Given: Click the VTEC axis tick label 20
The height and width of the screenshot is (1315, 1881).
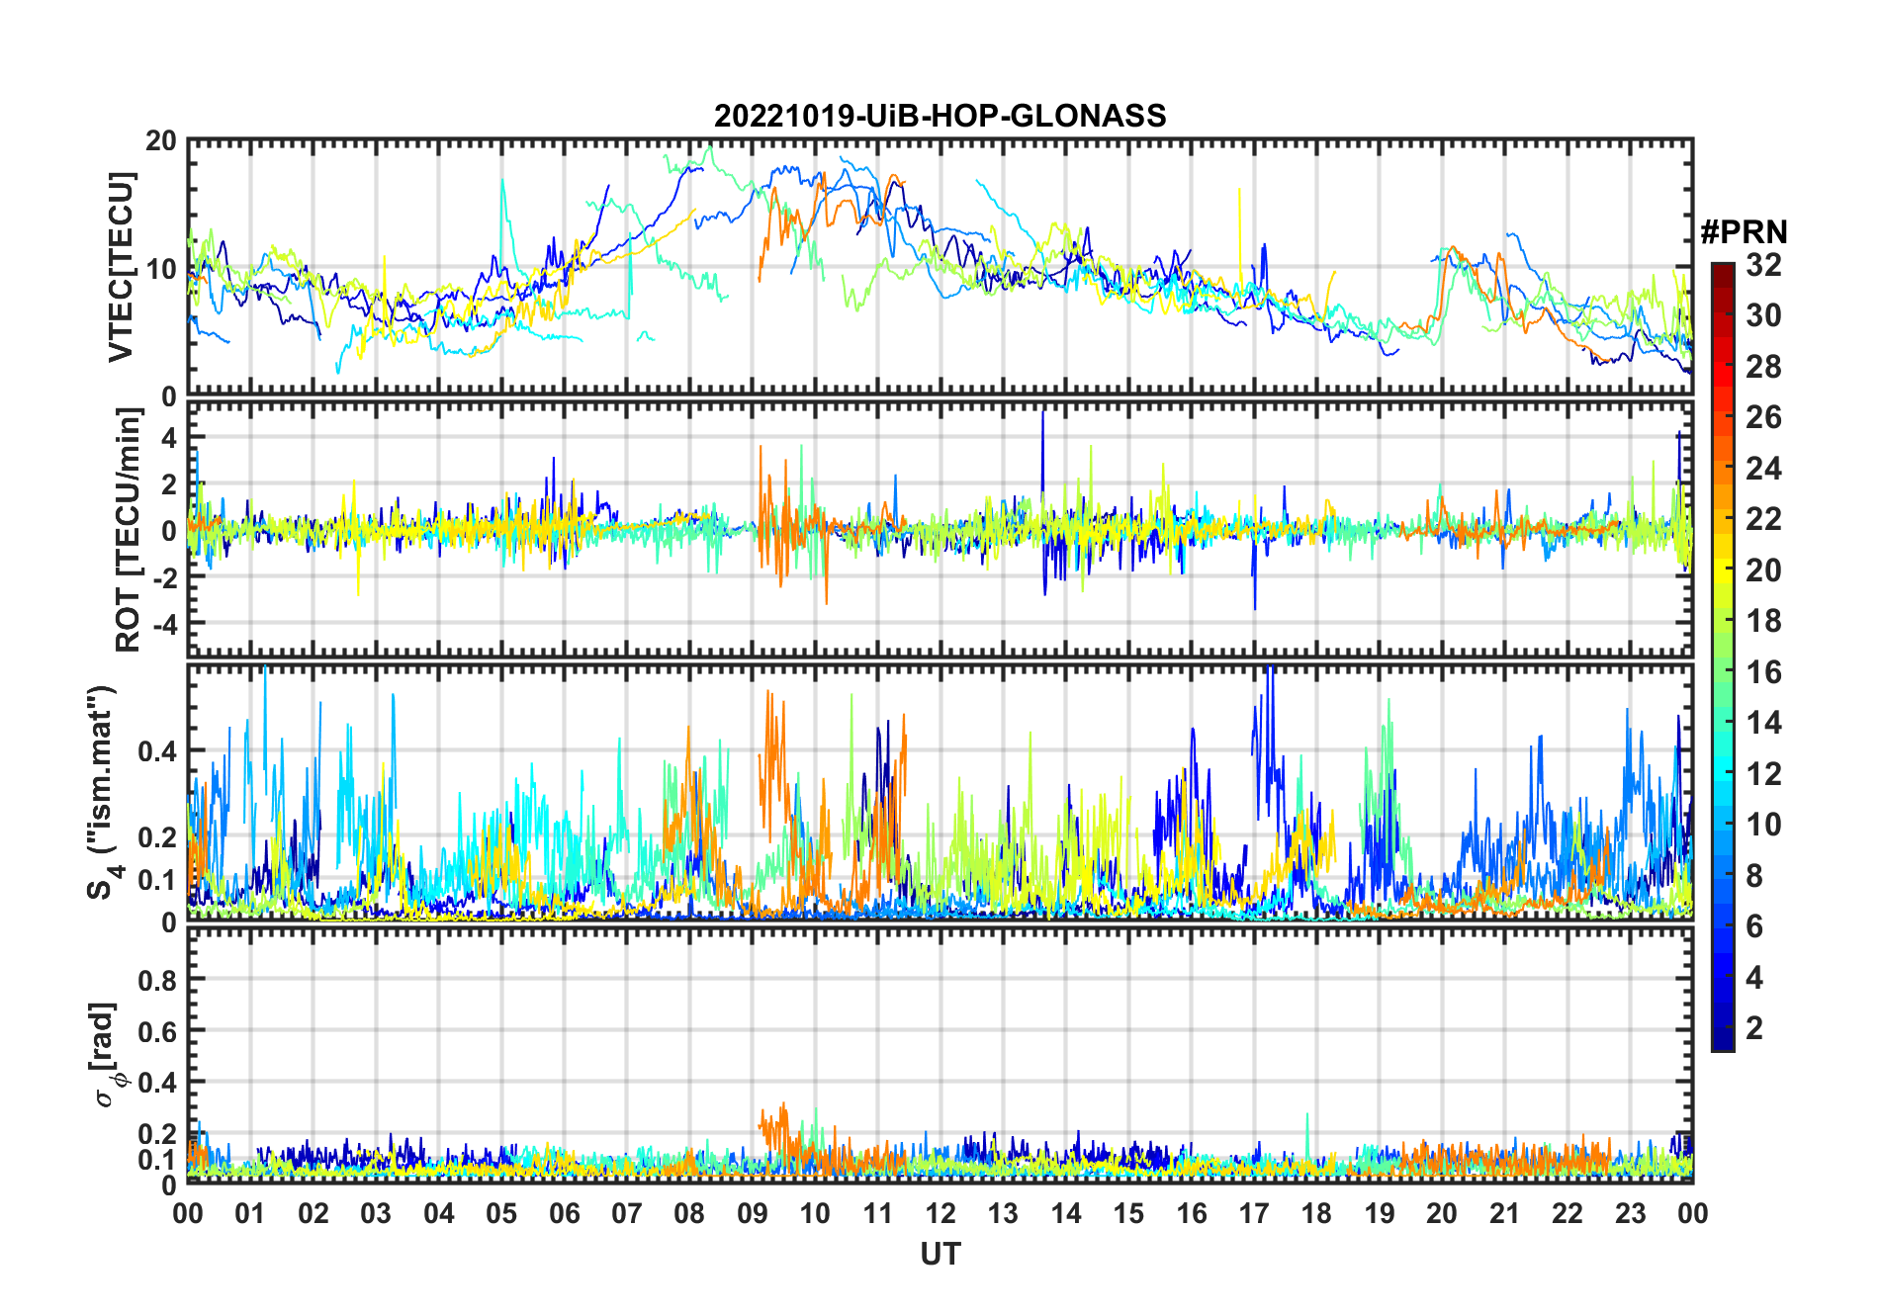Looking at the screenshot, I should tap(161, 140).
